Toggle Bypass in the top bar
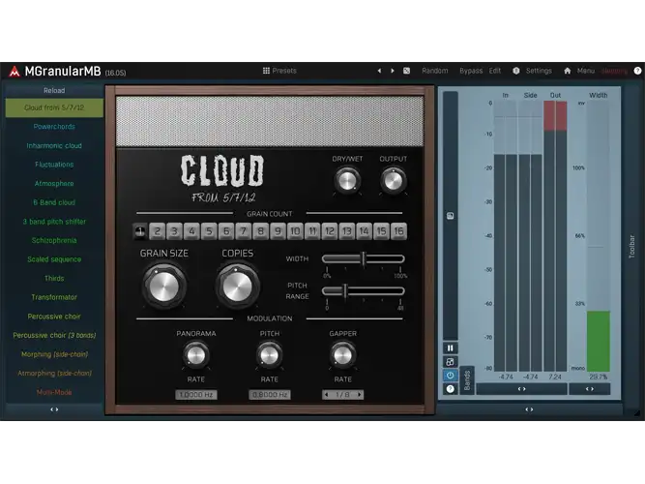This screenshot has height=484, width=645. pyautogui.click(x=471, y=71)
